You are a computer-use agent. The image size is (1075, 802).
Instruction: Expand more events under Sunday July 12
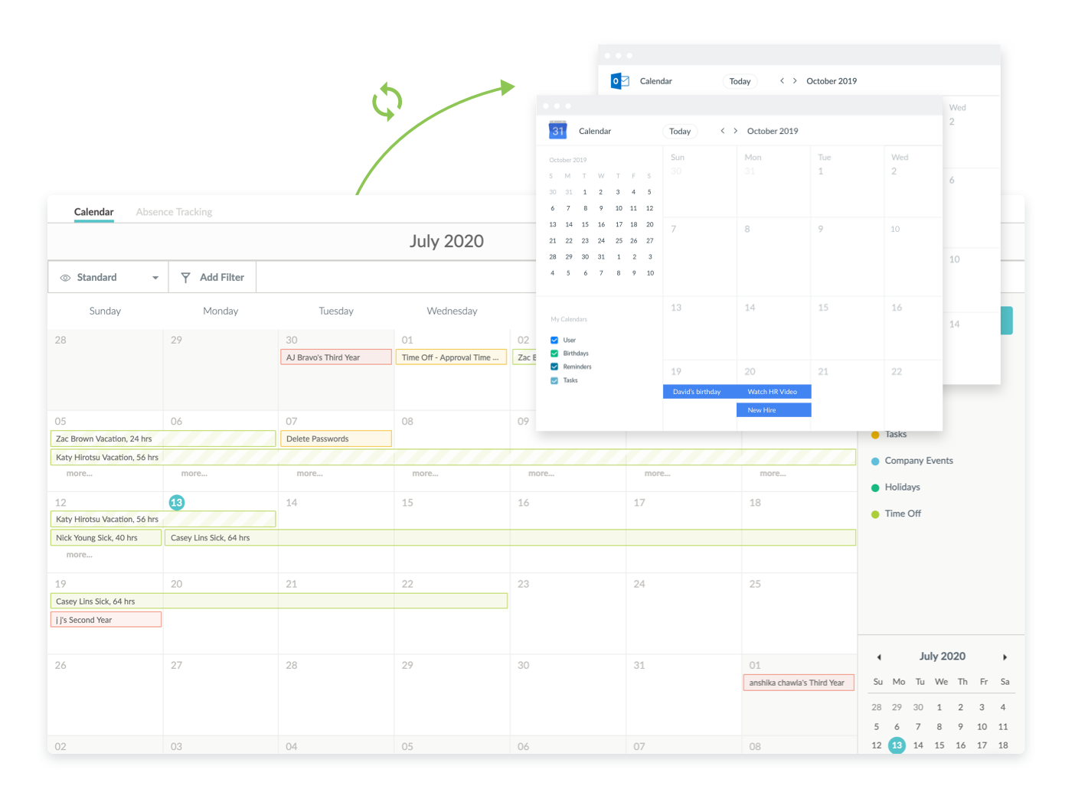[79, 555]
